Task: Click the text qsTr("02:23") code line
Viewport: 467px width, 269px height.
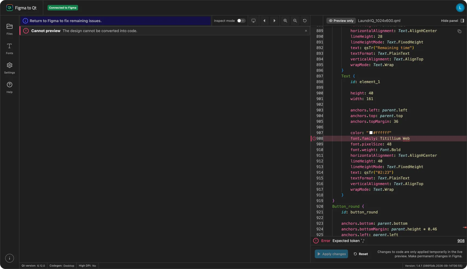Action: click(372, 172)
